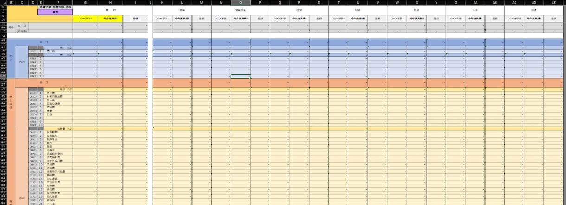This screenshot has height=205, width=566.
Task: Click account code cell '31901'
Action: pos(33,204)
